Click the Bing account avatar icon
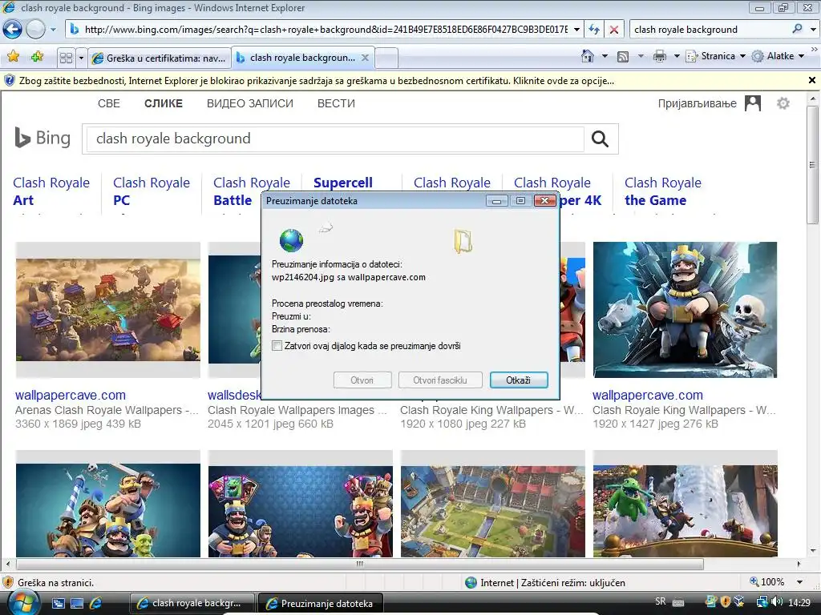The image size is (821, 615). click(x=752, y=103)
